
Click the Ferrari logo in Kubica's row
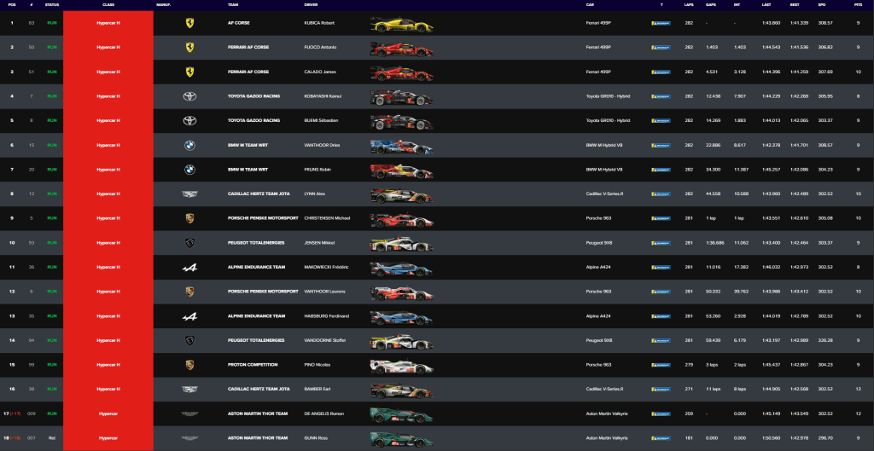coord(189,23)
